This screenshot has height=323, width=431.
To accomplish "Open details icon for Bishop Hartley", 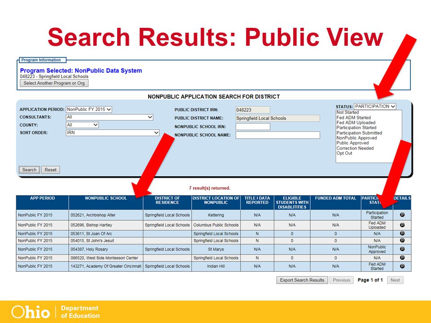I will 402,225.
